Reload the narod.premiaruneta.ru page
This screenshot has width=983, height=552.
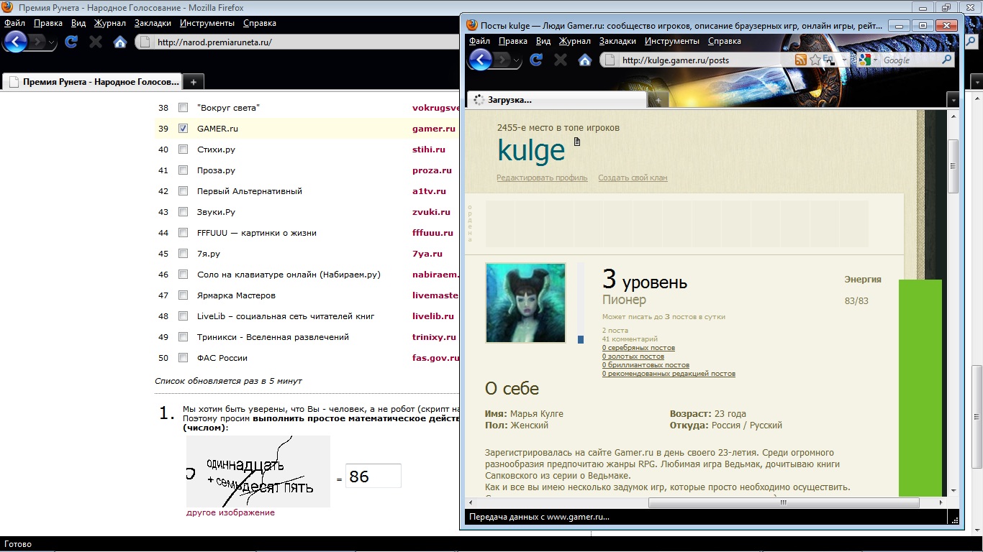[71, 42]
